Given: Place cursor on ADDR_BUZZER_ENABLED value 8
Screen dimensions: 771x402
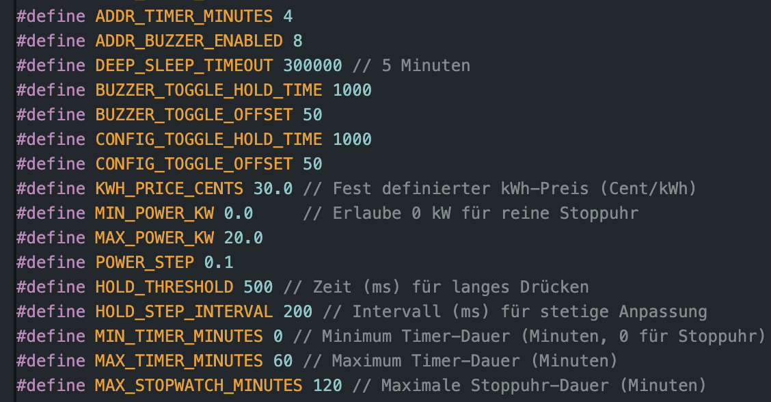Looking at the screenshot, I should click(297, 41).
